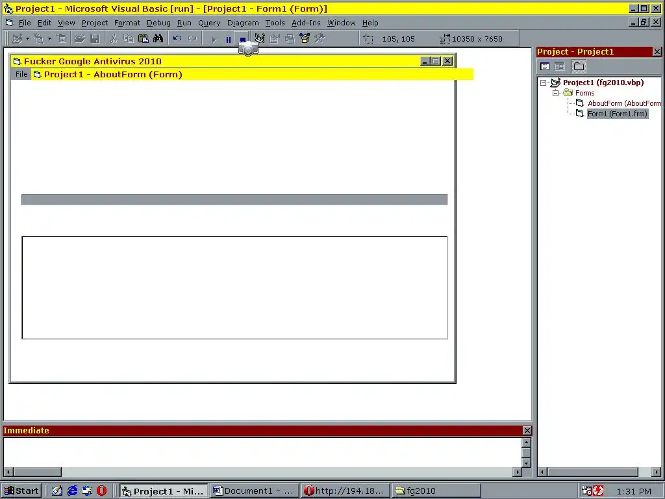Open the Toolbox hammer-and-wrench icon
Image resolution: width=665 pixels, height=499 pixels.
(320, 38)
